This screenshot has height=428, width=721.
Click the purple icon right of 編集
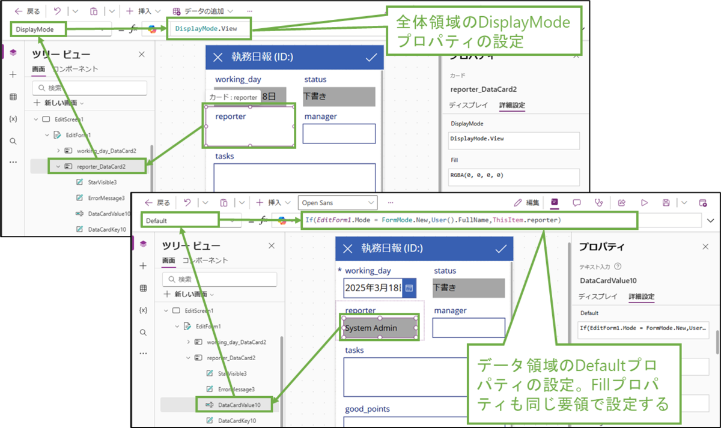coord(555,203)
